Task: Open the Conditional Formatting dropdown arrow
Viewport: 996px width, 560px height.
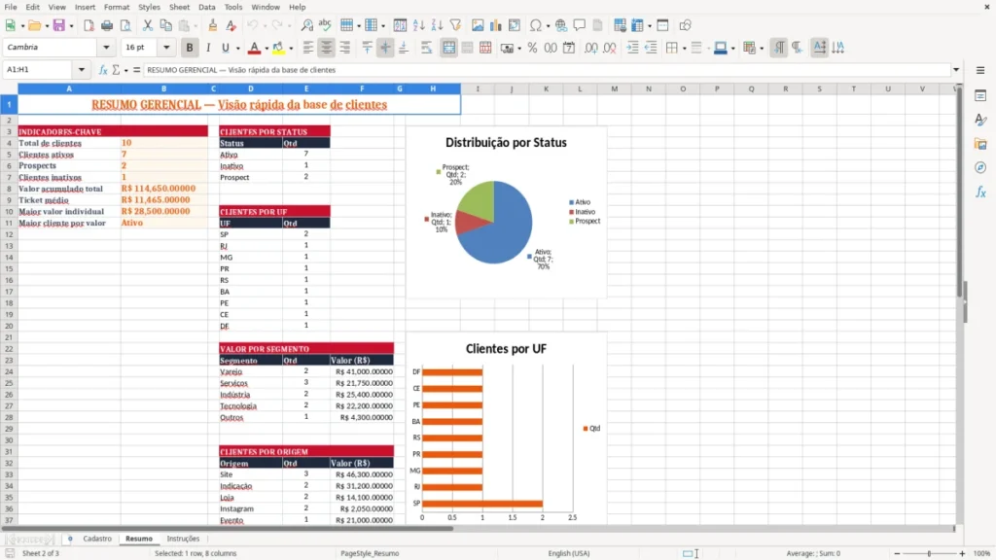Action: [762, 49]
